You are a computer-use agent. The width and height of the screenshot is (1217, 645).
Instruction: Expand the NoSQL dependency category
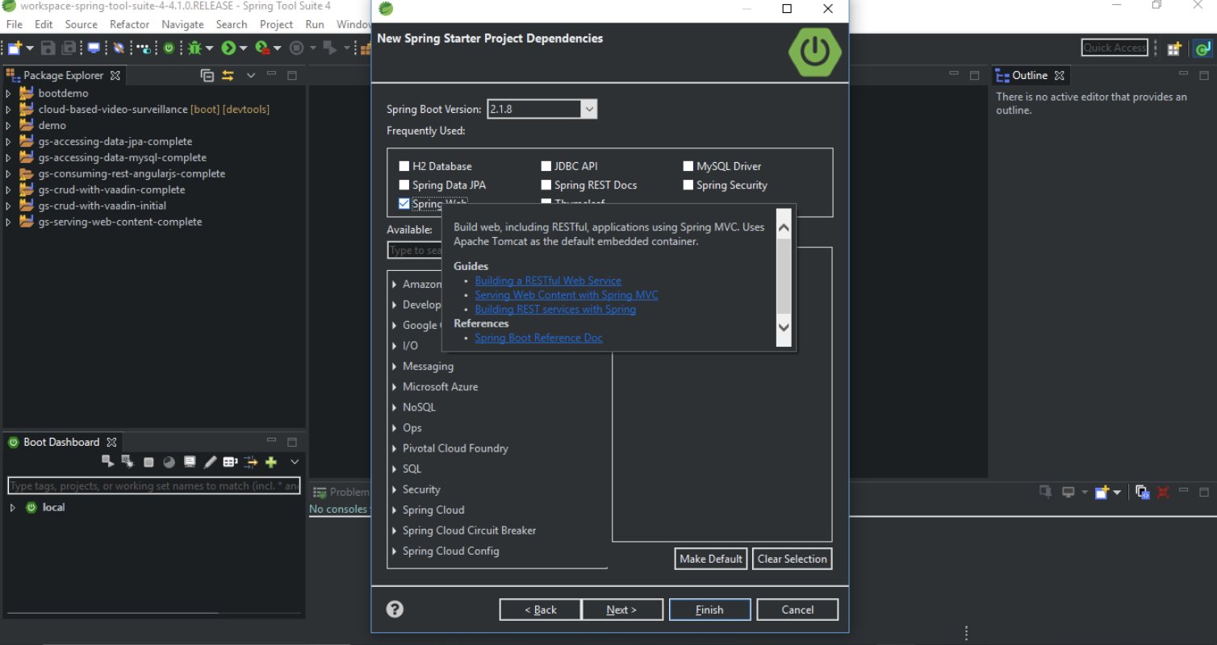tap(395, 407)
